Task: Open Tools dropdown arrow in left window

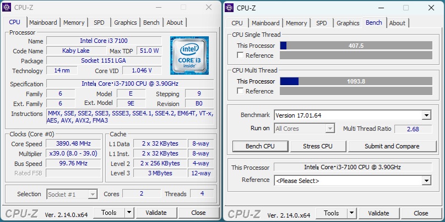Action: tap(129, 213)
